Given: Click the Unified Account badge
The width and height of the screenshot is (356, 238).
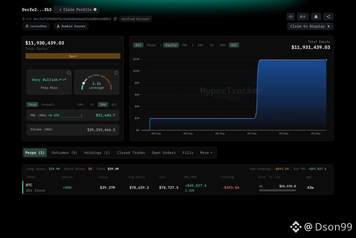Looking at the screenshot, I should (x=135, y=19).
